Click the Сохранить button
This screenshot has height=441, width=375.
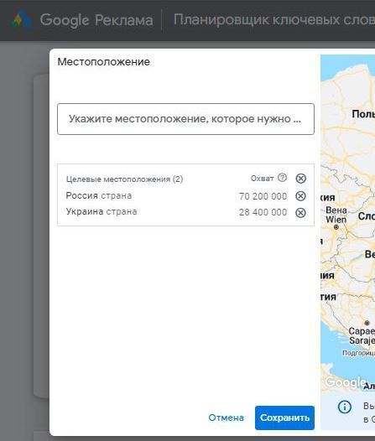[284, 418]
